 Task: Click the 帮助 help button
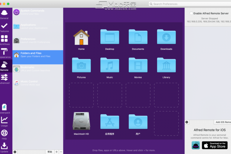coord(50,152)
